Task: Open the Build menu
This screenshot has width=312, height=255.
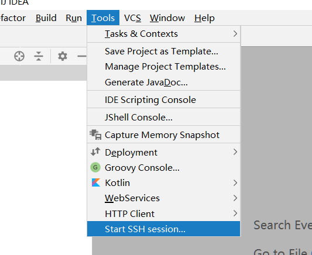Action: click(46, 18)
